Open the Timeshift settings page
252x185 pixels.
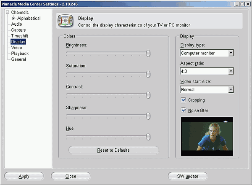tap(19, 36)
